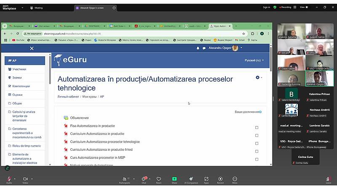
Task: Toggle the Zoom Video camera button
Action: 25,180
